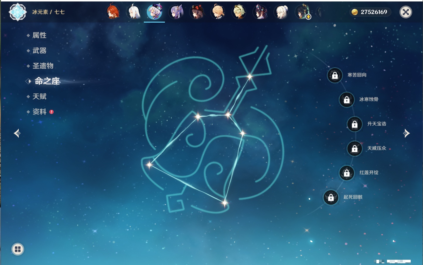The height and width of the screenshot is (265, 423).
Task: Select the blond Traveler avatar
Action: point(218,12)
